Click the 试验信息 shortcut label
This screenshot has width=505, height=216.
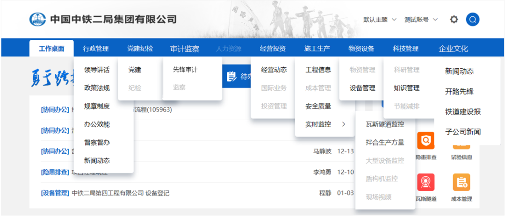(462, 158)
